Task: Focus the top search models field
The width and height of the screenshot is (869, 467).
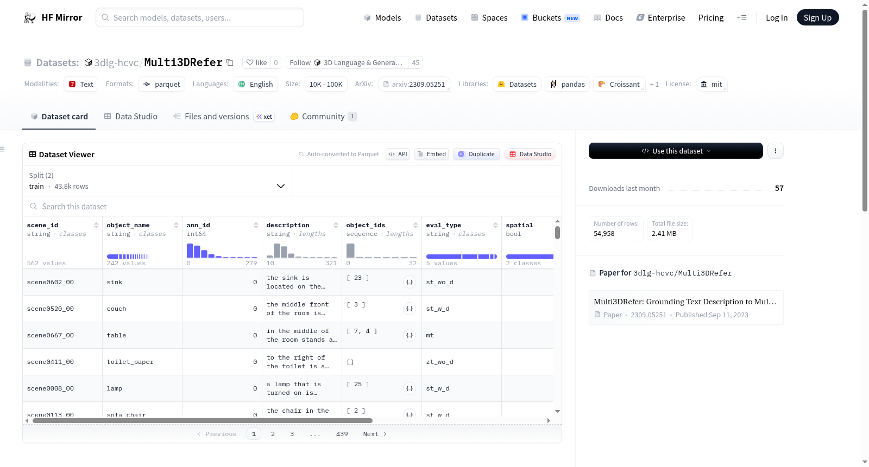Action: (200, 17)
